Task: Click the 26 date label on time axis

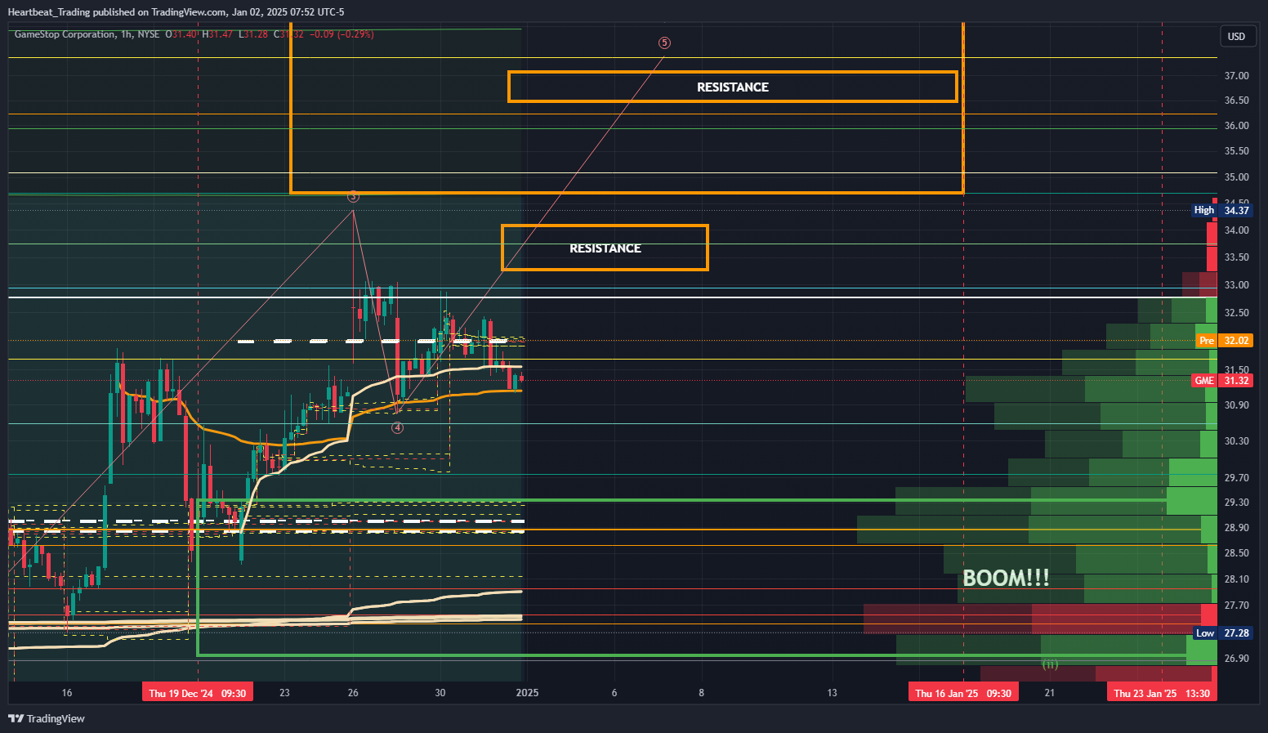Action: [353, 693]
